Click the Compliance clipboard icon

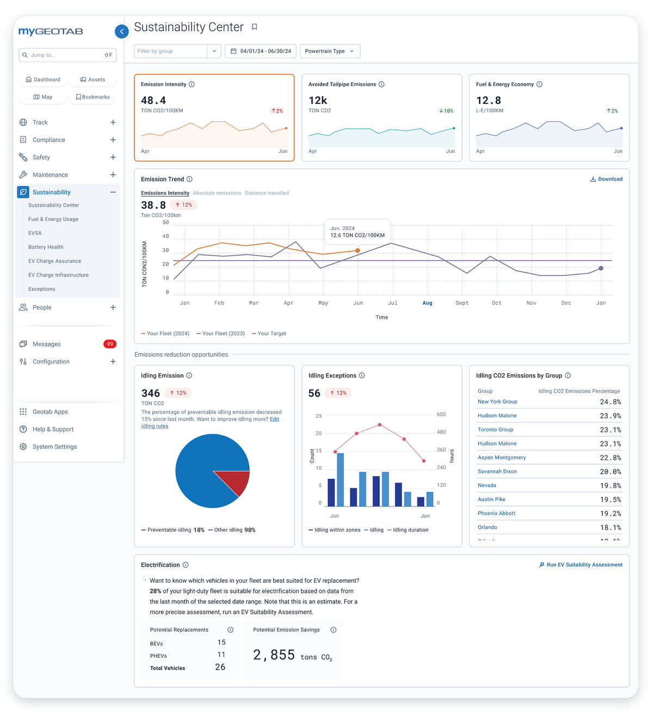[x=23, y=140]
